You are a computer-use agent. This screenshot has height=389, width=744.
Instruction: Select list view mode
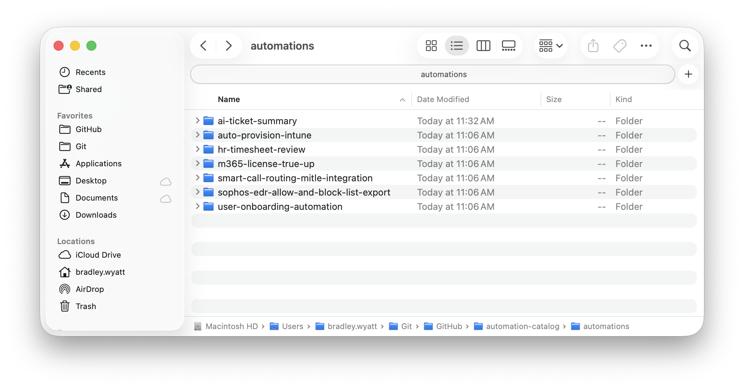(x=457, y=46)
